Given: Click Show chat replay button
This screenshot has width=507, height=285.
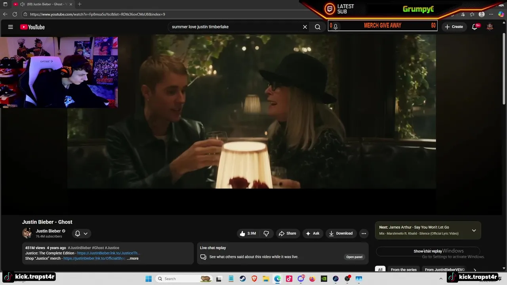Looking at the screenshot, I should (428, 251).
